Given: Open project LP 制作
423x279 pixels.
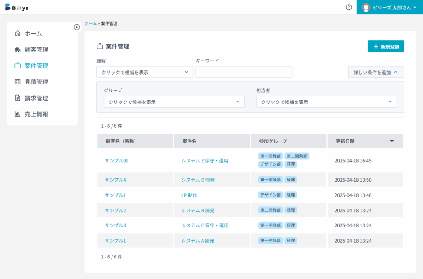Looking at the screenshot, I should pyautogui.click(x=189, y=195).
